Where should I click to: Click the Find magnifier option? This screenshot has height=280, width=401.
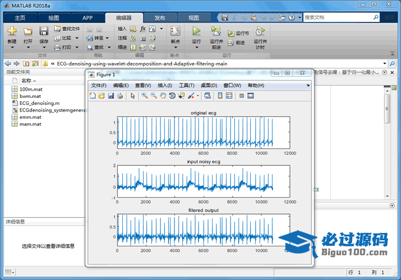coord(95,47)
